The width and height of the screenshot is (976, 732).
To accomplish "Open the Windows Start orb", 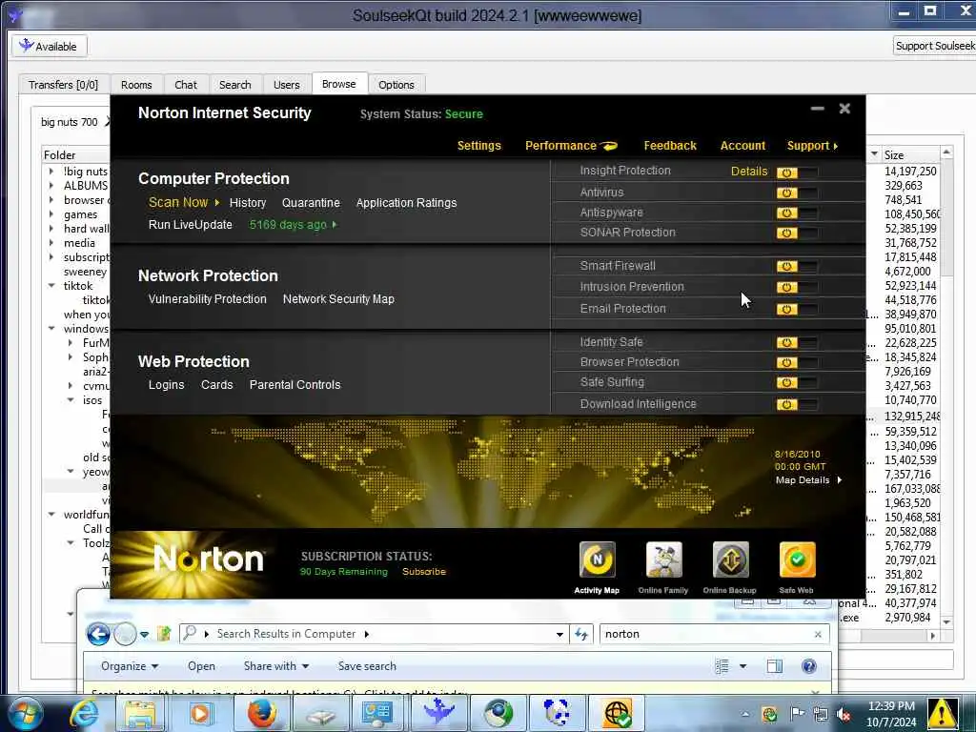I will point(26,713).
